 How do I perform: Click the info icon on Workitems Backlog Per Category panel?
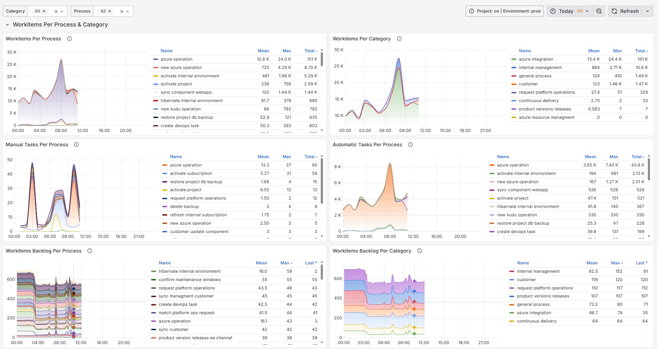[420, 251]
